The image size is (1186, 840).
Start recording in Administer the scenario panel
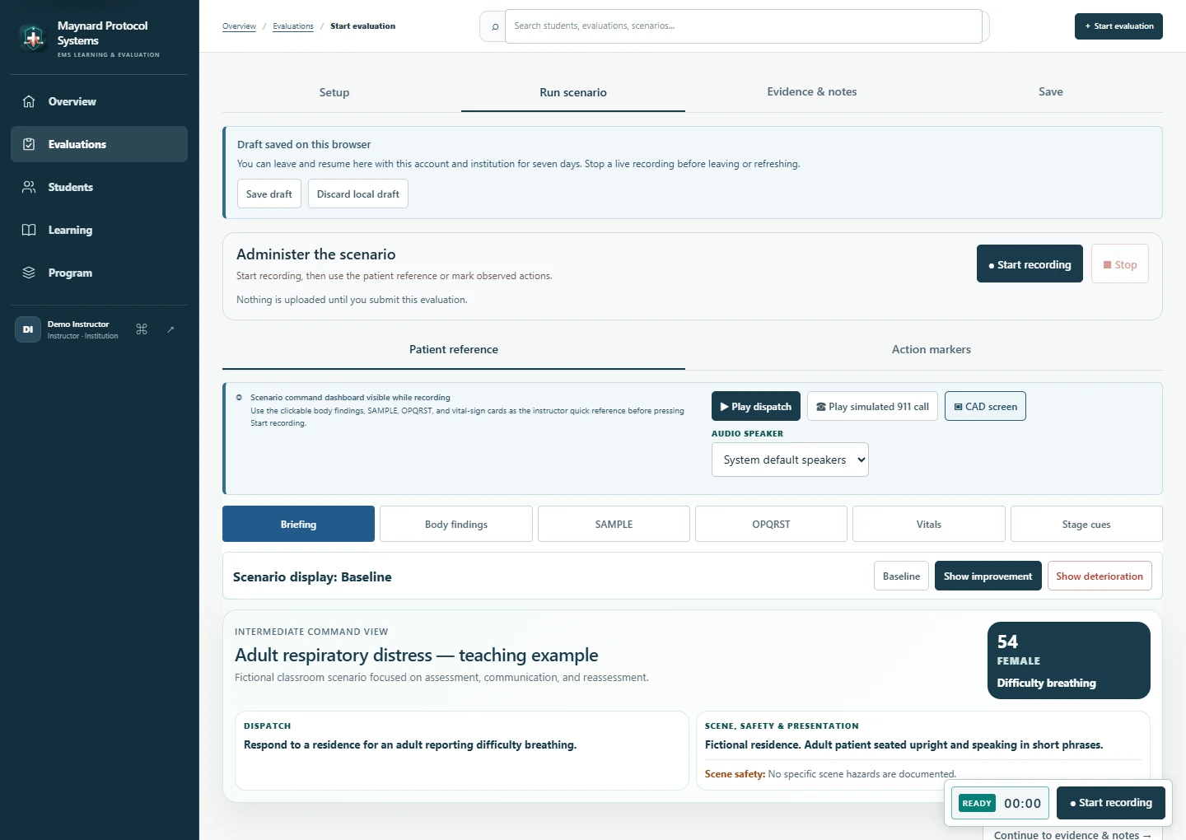tap(1030, 264)
